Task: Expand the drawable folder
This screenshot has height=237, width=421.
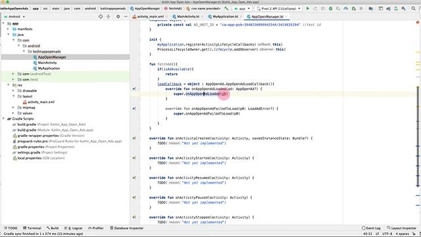Action: 13,91
